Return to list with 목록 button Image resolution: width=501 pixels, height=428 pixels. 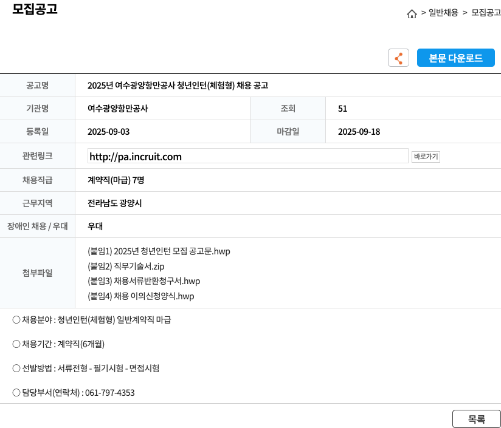click(477, 419)
